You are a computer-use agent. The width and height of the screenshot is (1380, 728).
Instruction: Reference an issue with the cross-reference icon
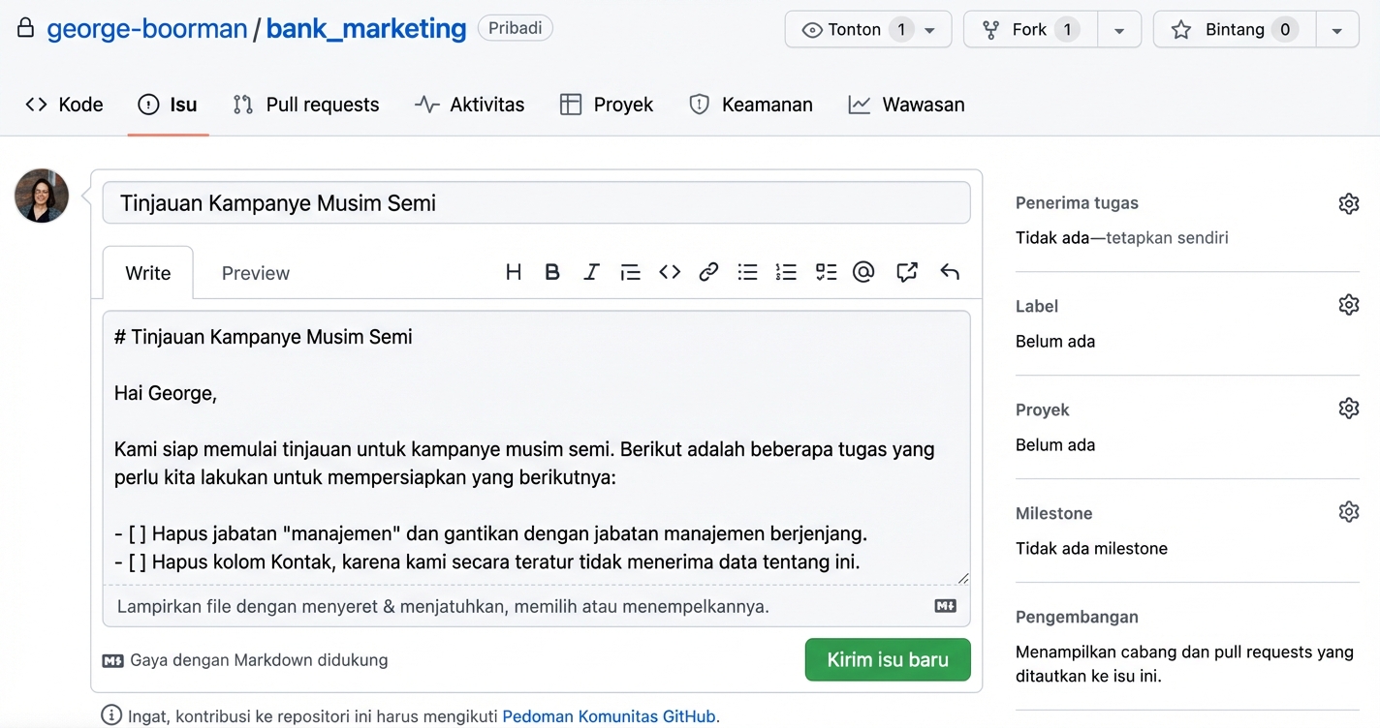pyautogui.click(x=907, y=272)
